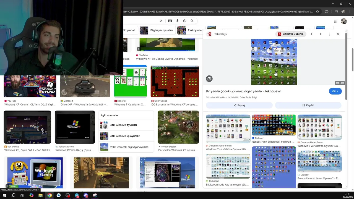Click the address bar URL
354x199 pixels.
click(x=218, y=12)
